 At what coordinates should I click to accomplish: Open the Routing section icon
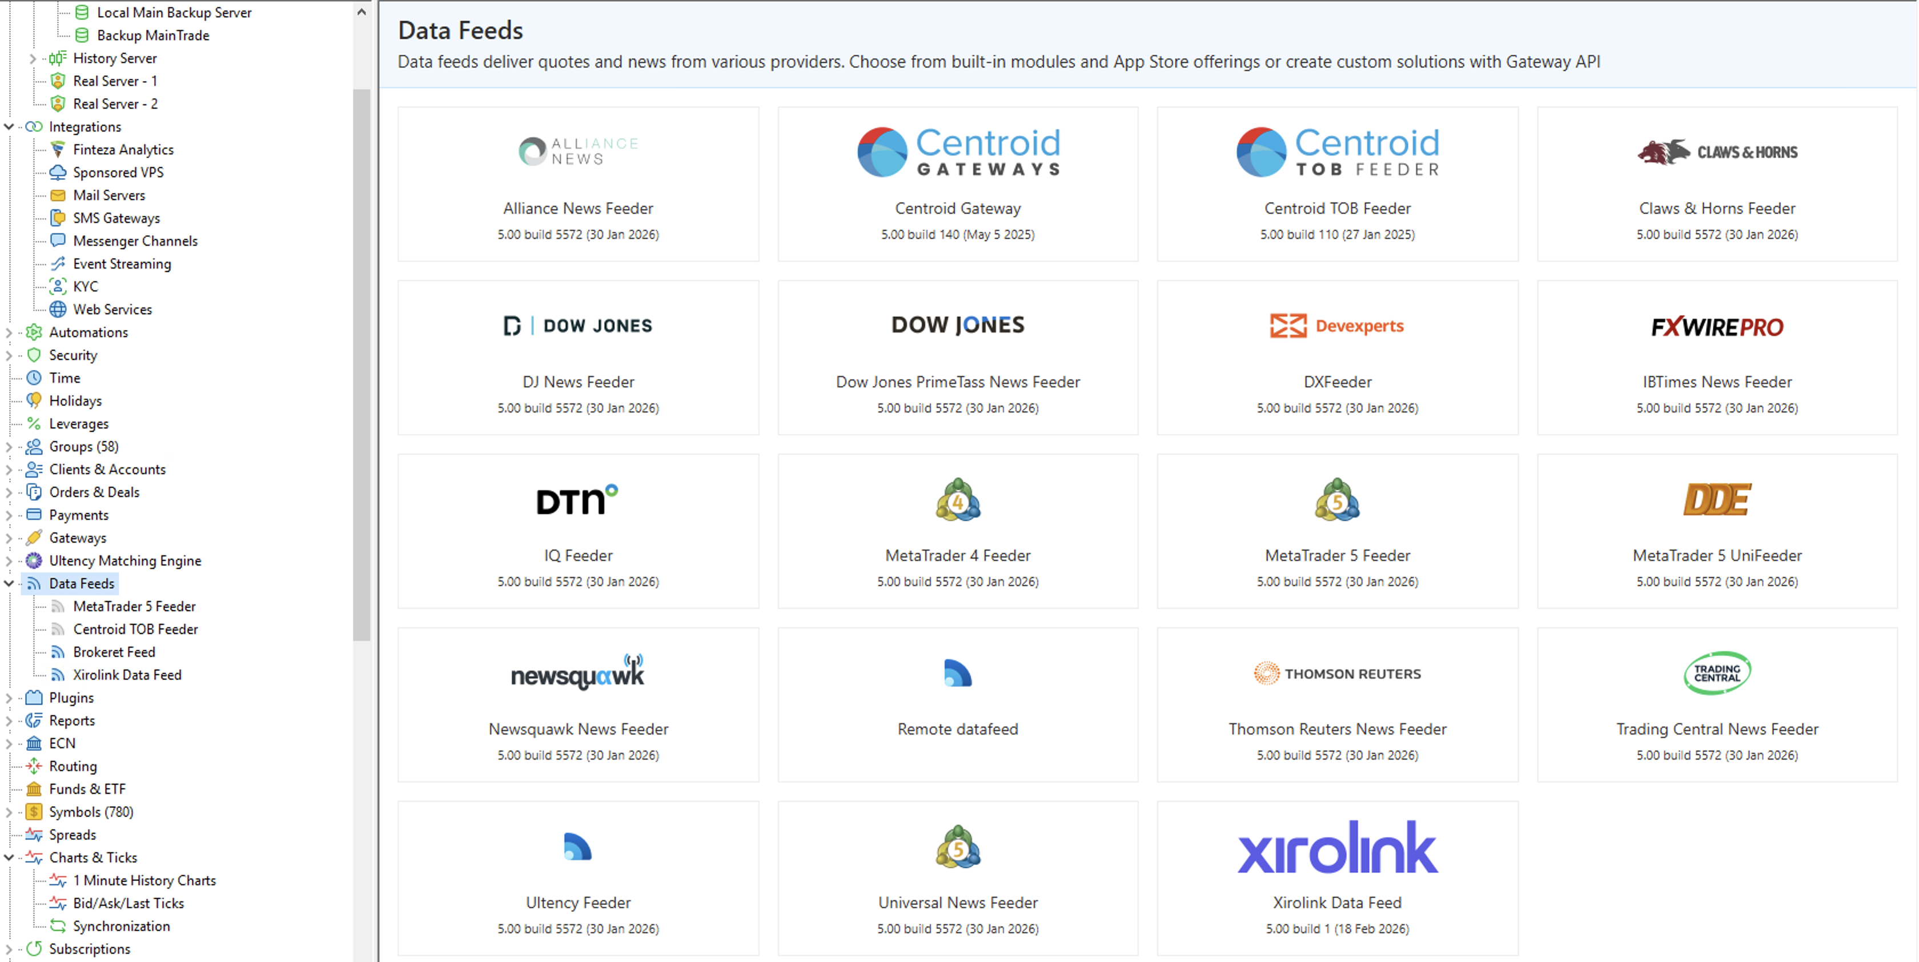[34, 766]
